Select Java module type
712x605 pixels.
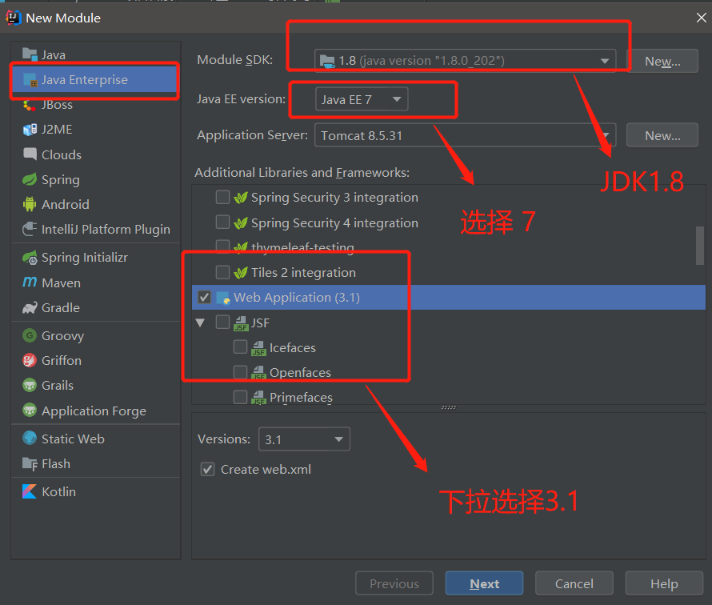96,54
